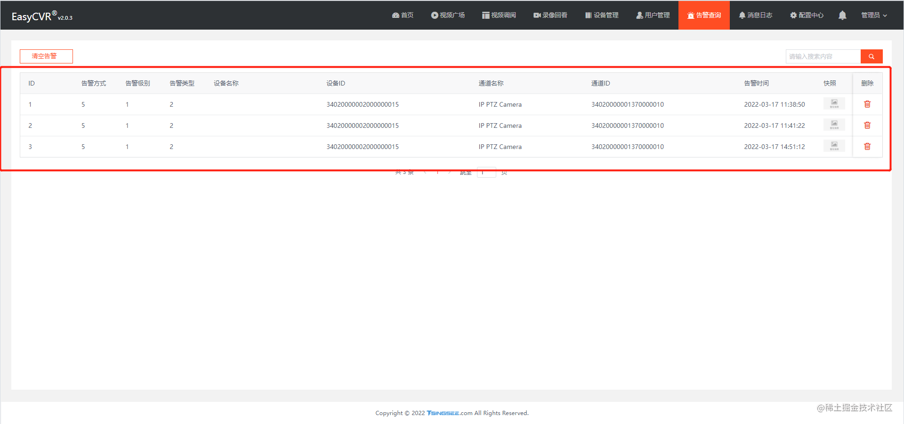Click the EasyCVR logo

pyautogui.click(x=42, y=16)
